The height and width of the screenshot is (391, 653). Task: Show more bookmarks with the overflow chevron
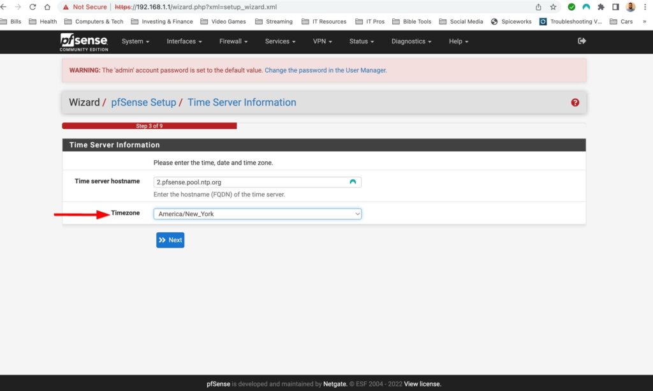645,22
